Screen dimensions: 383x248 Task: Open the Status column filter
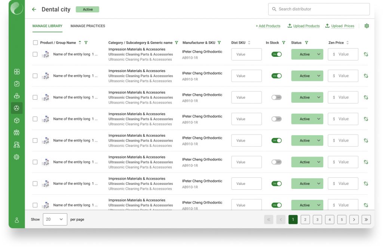[306, 43]
